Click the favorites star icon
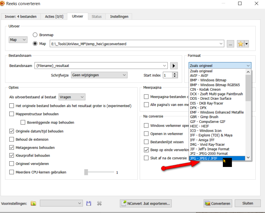265x213 pixels. click(240, 44)
